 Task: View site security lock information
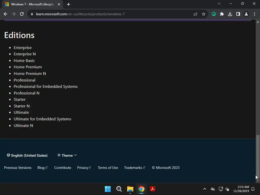32,14
